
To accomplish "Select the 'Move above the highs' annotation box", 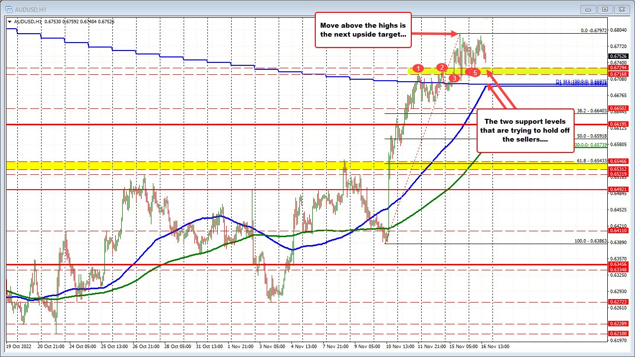I will pos(363,30).
